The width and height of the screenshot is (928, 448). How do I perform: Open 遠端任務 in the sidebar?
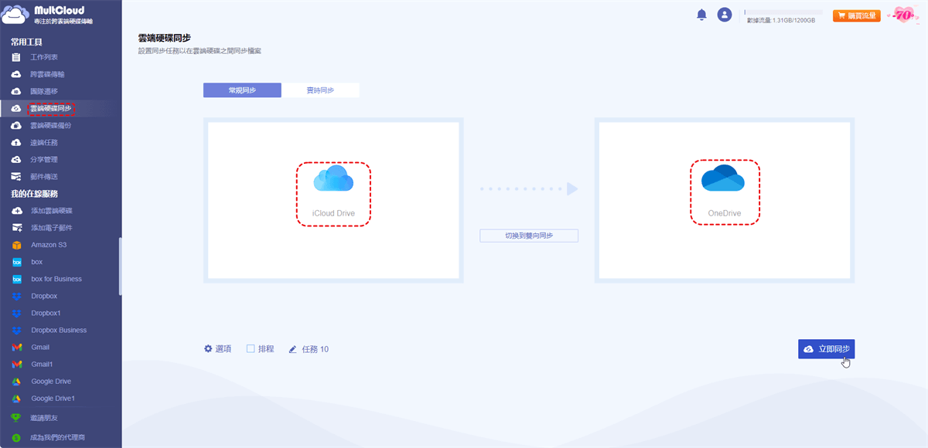pyautogui.click(x=44, y=142)
